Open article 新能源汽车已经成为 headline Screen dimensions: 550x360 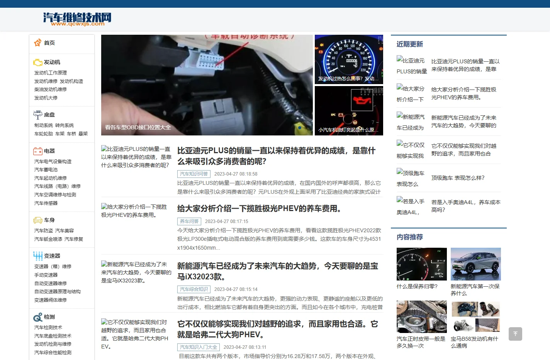[x=278, y=271]
